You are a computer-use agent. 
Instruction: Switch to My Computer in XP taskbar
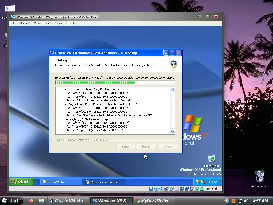pos(61,182)
